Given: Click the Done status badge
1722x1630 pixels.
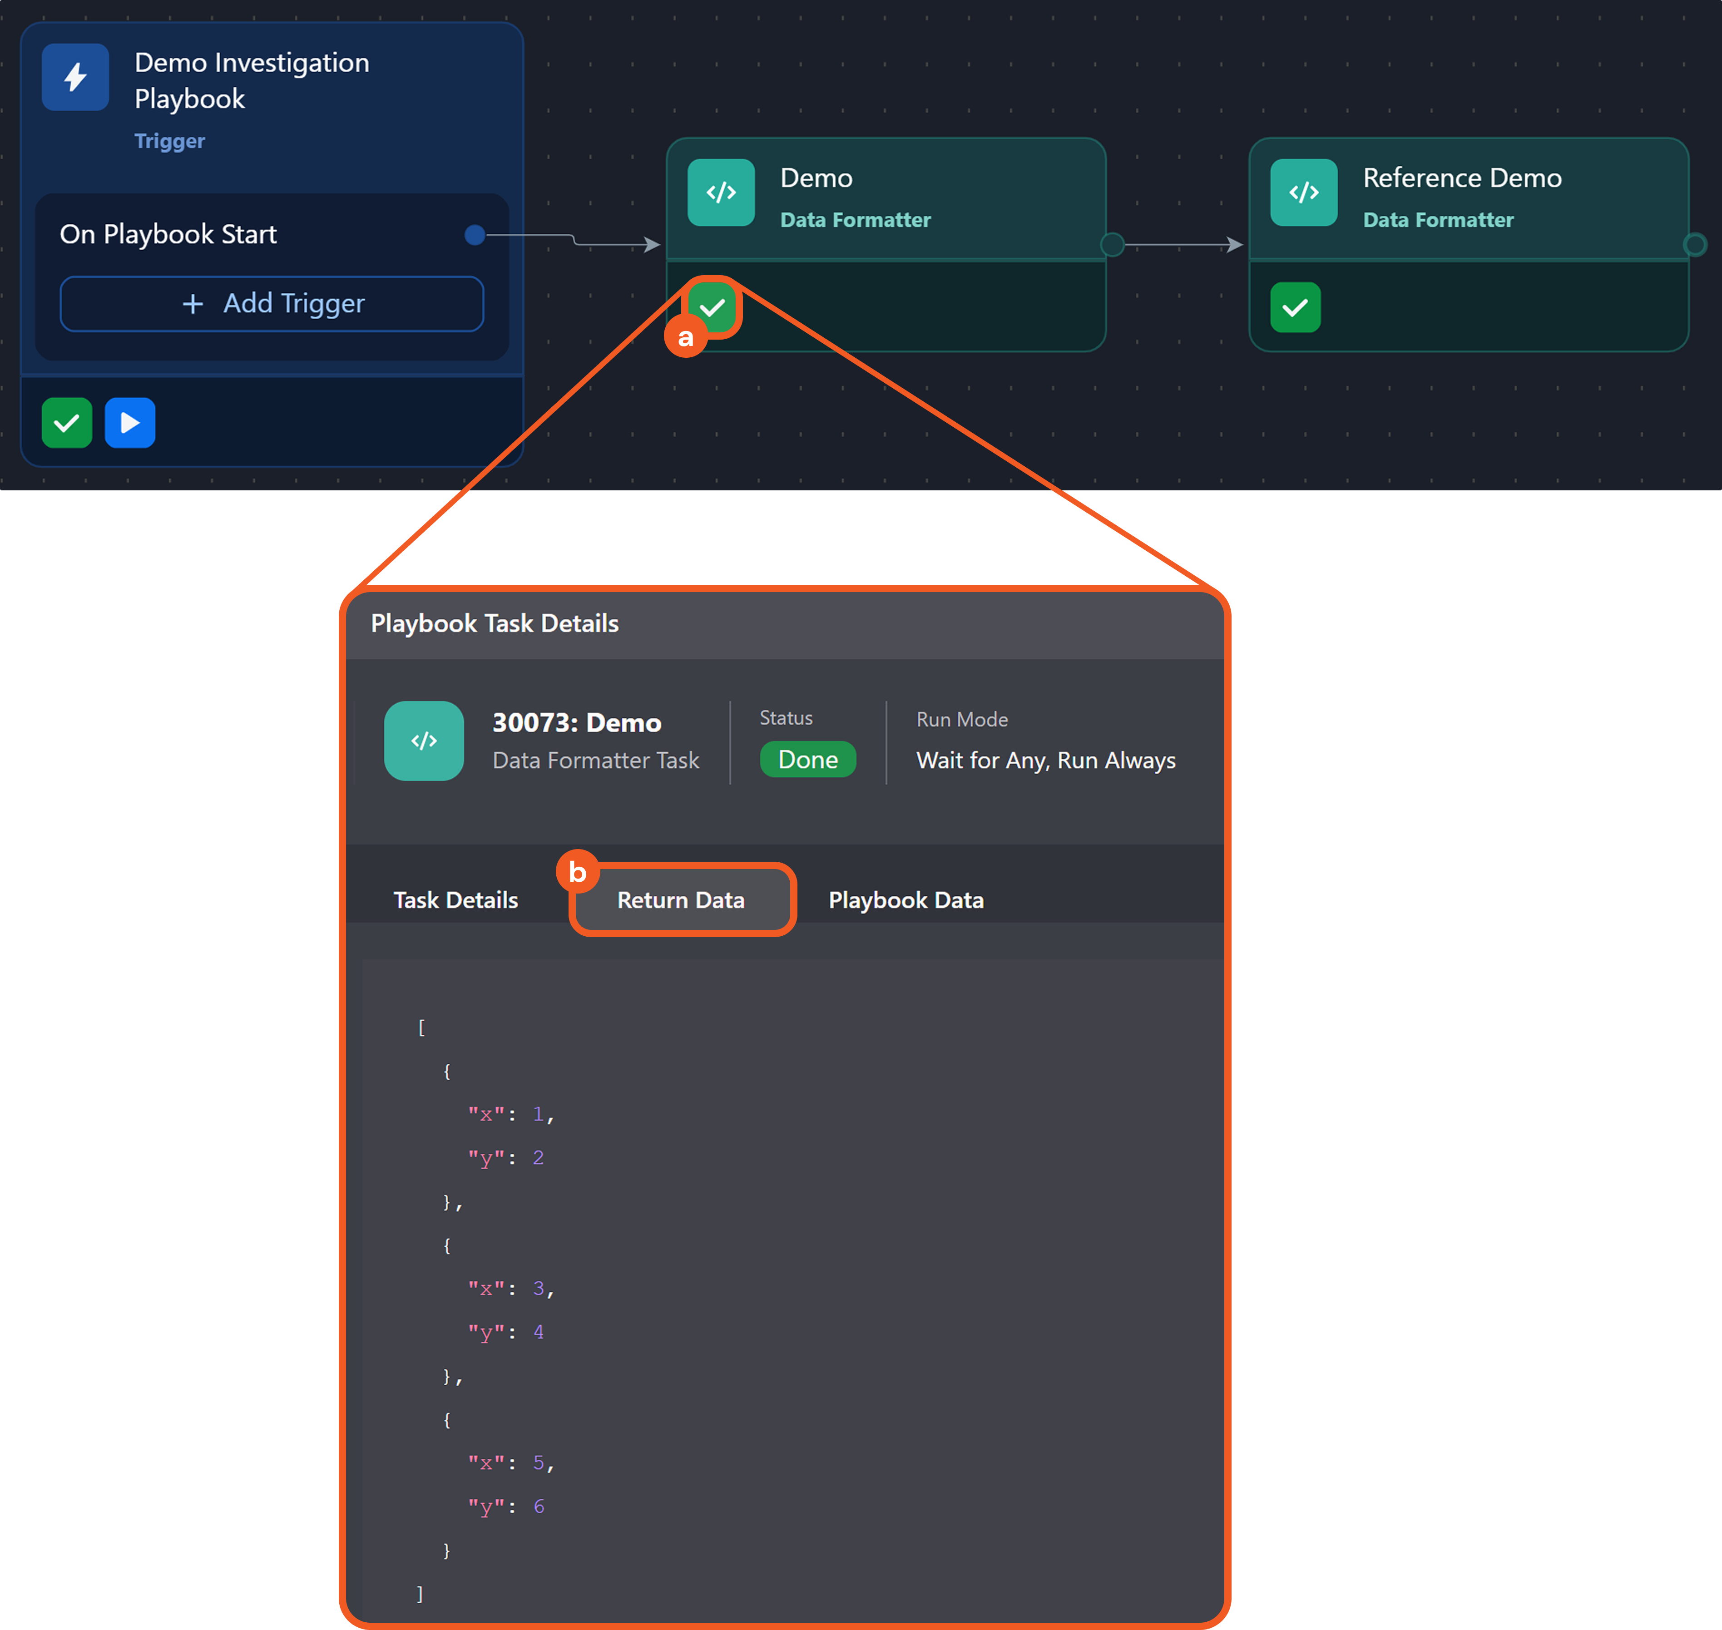Looking at the screenshot, I should point(807,760).
